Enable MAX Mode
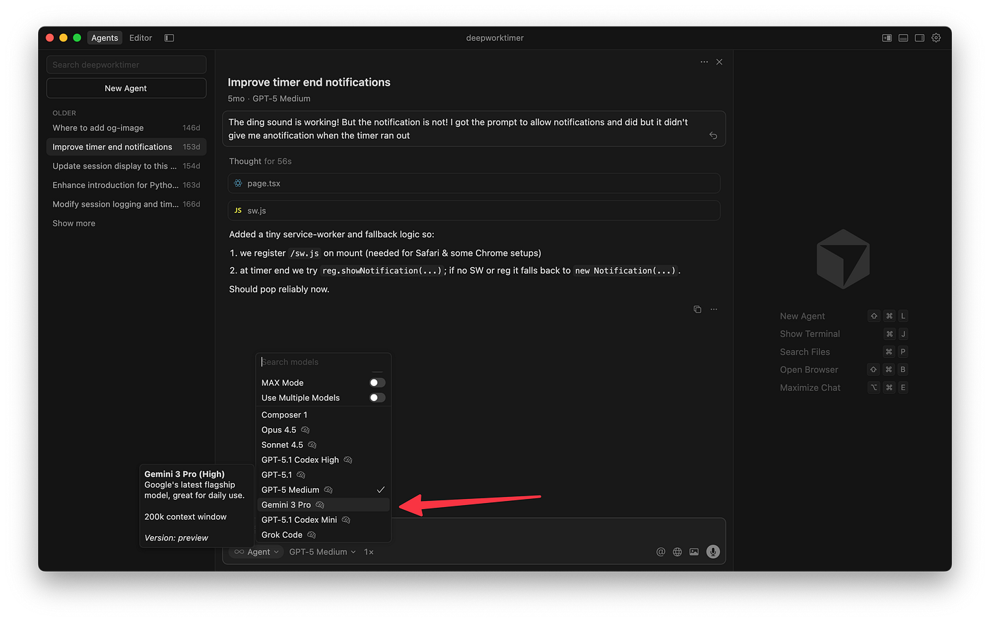Image resolution: width=990 pixels, height=622 pixels. [376, 382]
